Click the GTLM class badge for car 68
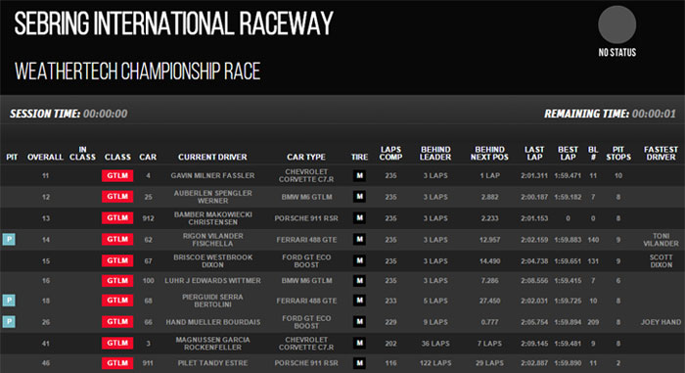Image resolution: width=685 pixels, height=373 pixels. pos(117,300)
